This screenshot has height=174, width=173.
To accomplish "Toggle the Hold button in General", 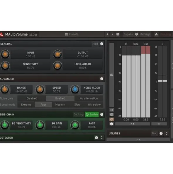I will tap(95, 44).
